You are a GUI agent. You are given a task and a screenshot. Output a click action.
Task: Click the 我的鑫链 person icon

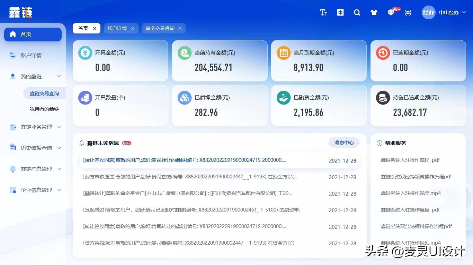coord(13,76)
